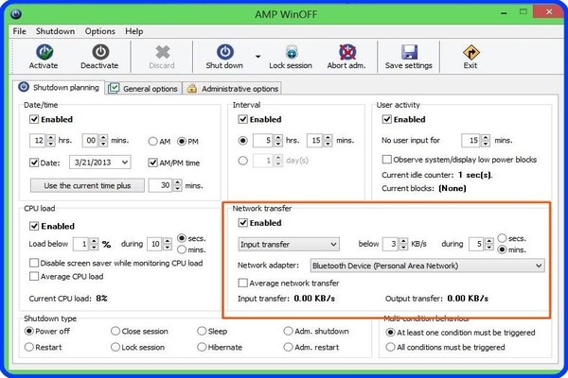Screen dimensions: 568x378
Task: Toggle the Date checkbox
Action: pos(34,163)
